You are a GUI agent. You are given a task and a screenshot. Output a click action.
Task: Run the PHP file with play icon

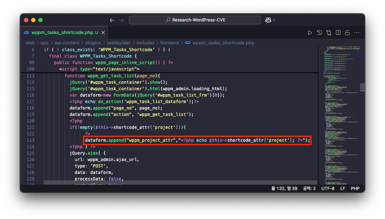click(310, 33)
